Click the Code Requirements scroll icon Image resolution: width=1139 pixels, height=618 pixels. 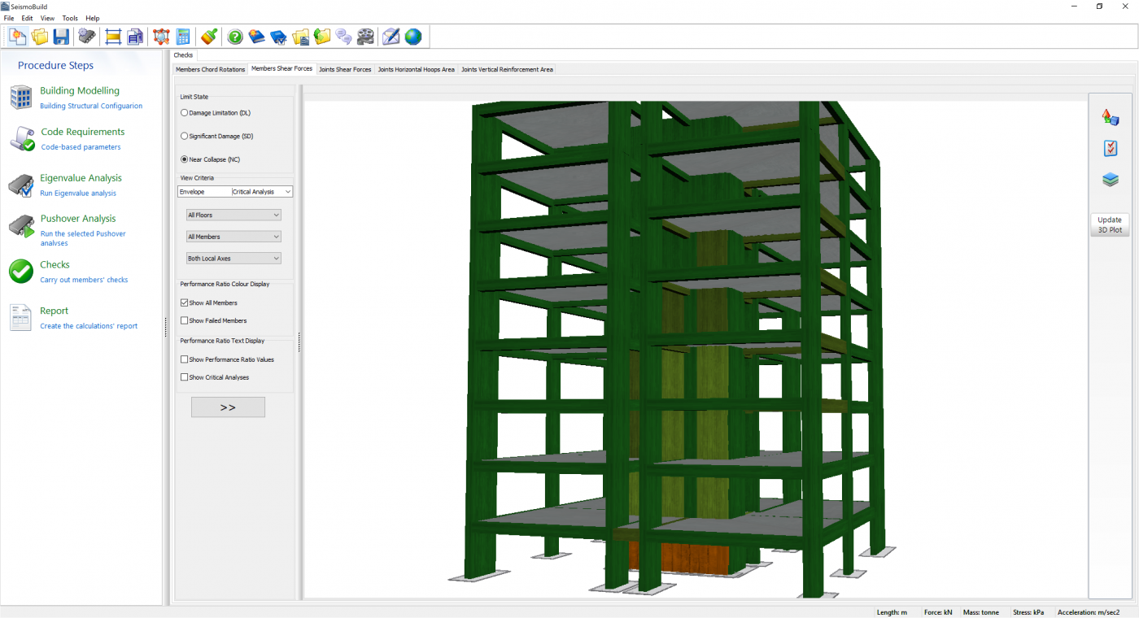(x=22, y=138)
